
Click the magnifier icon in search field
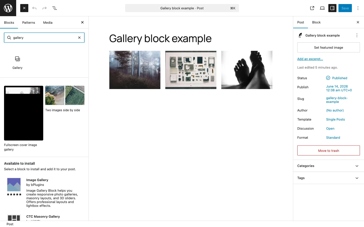tap(9, 38)
